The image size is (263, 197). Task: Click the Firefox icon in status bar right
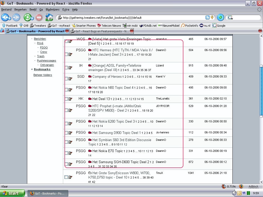(241, 186)
